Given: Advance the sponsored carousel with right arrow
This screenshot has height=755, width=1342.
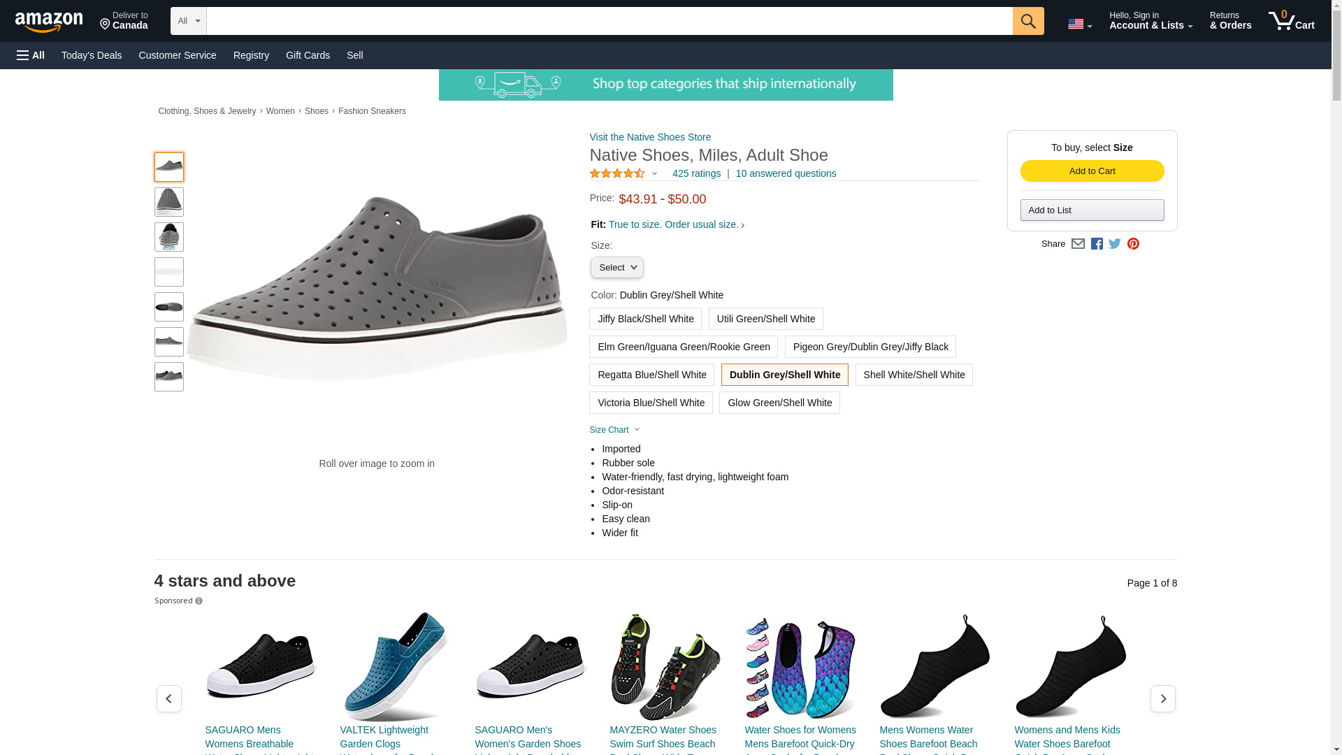Looking at the screenshot, I should click(x=1162, y=698).
